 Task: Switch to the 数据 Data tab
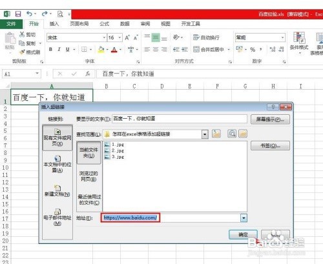125,24
